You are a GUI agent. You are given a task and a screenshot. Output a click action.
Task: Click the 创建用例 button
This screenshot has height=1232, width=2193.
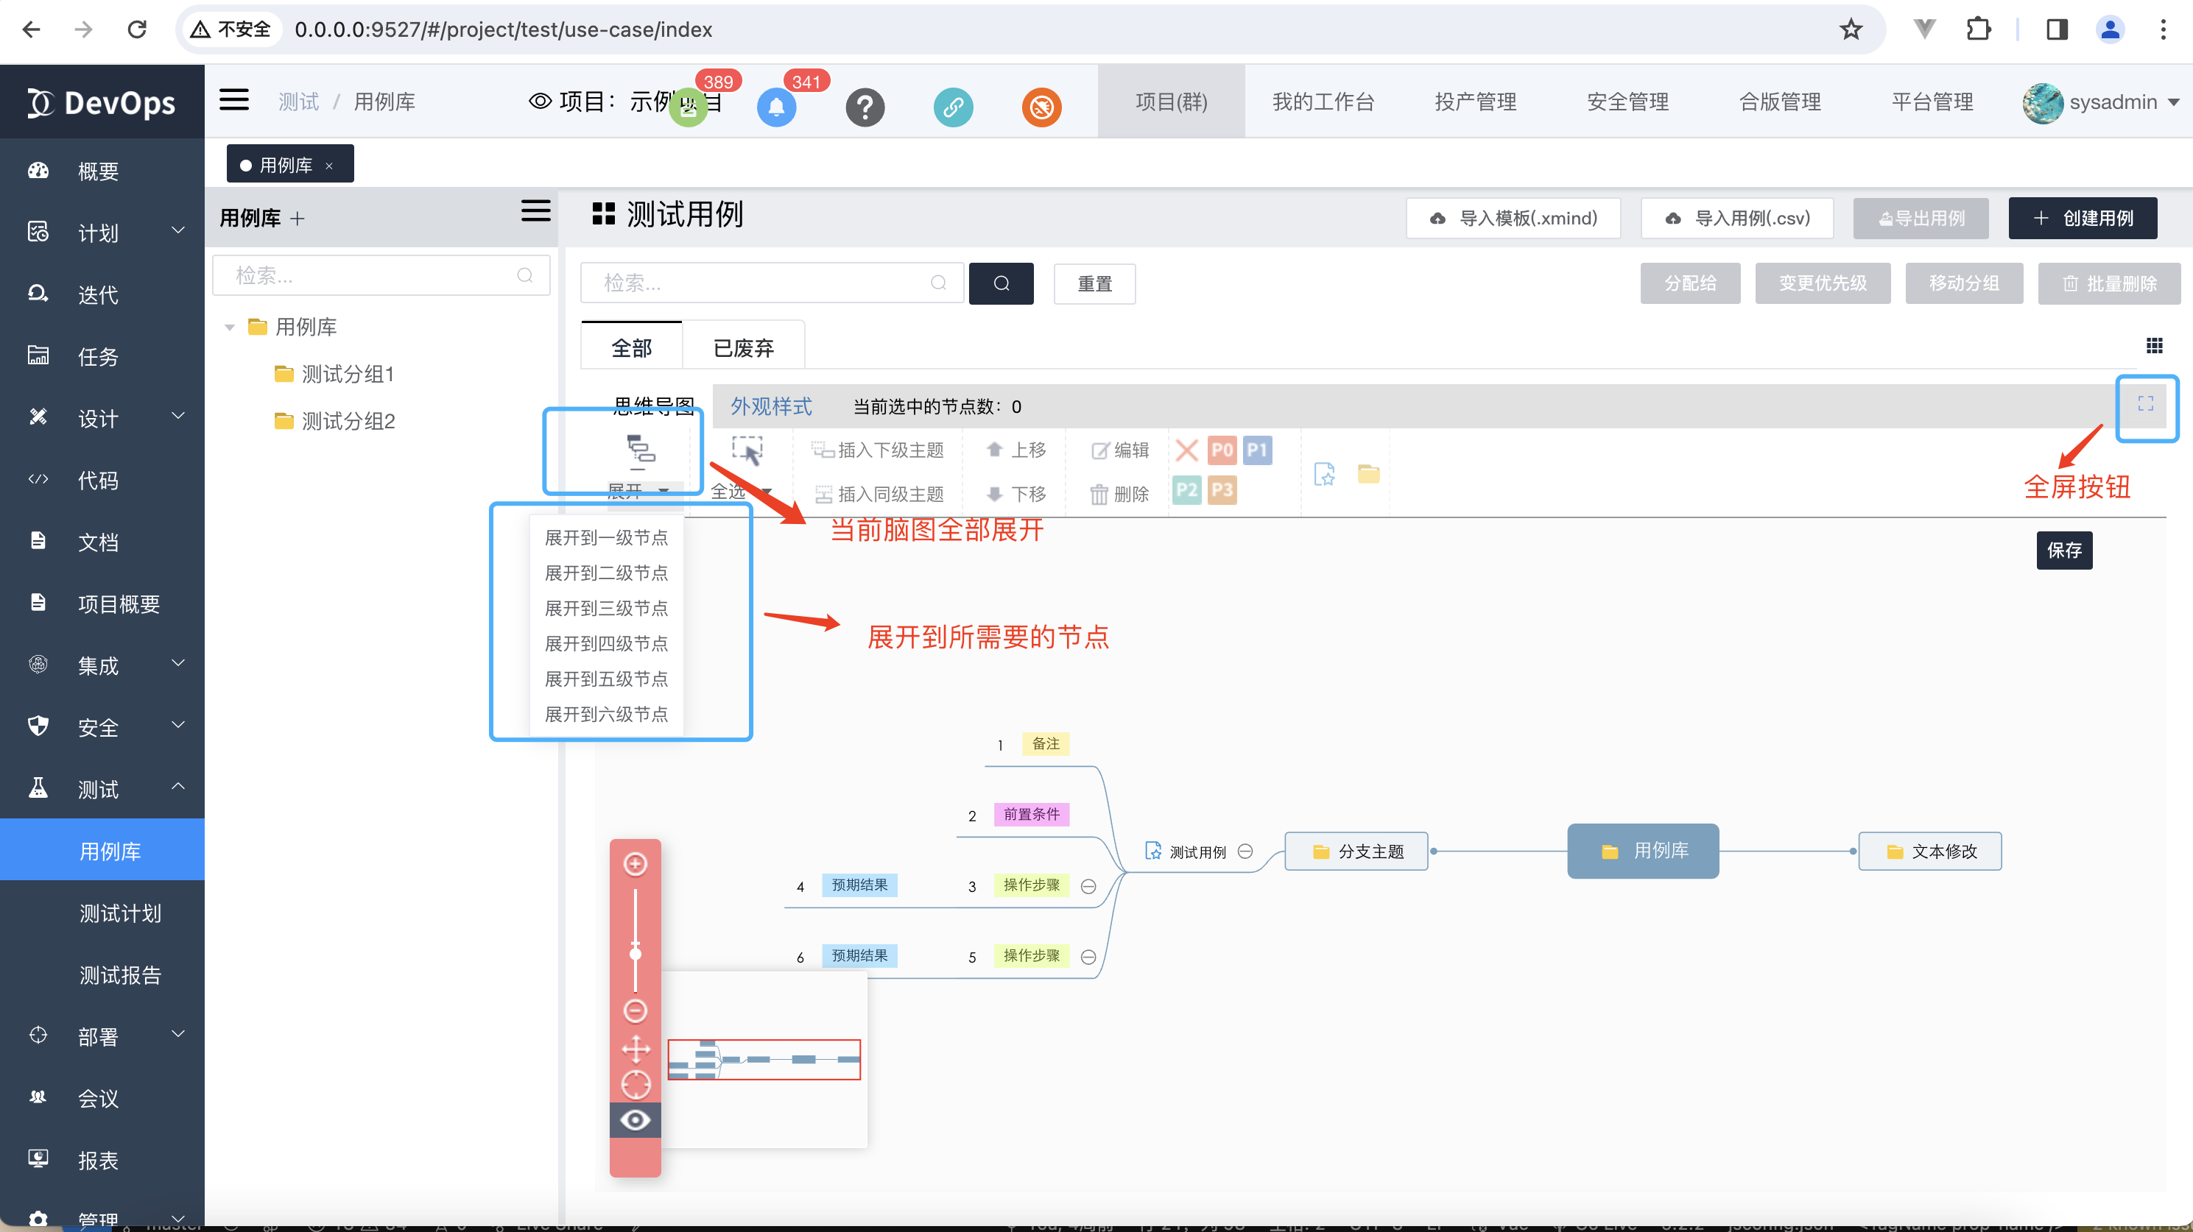click(x=2082, y=218)
